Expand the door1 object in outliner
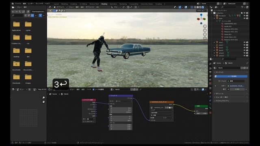Viewport: 260px width, 146px height. point(214,42)
